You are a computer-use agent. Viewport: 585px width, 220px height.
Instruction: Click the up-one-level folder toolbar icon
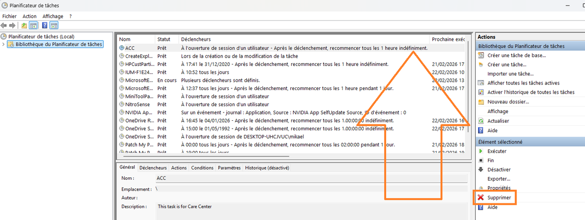coord(24,25)
